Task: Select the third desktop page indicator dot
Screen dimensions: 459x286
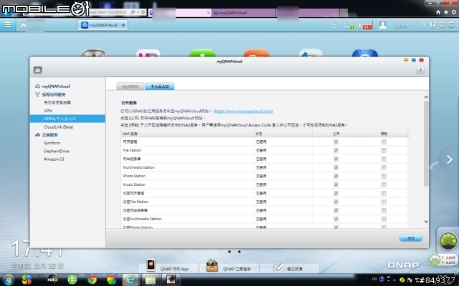Action: (x=239, y=252)
